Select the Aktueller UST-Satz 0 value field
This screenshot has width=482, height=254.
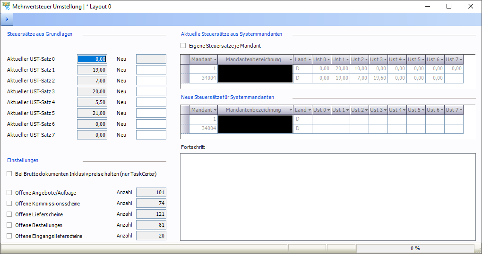pyautogui.click(x=92, y=59)
